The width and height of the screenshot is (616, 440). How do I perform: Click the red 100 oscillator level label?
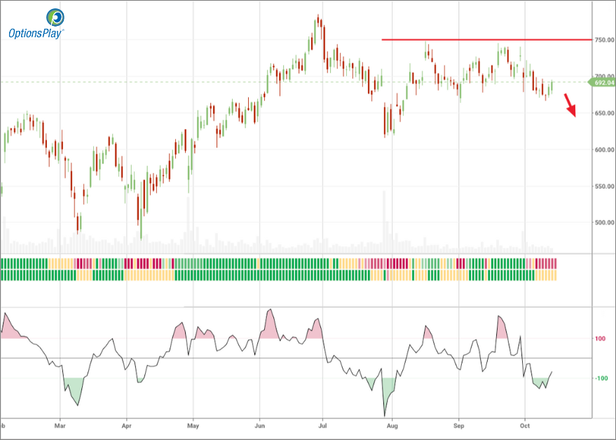(x=601, y=338)
